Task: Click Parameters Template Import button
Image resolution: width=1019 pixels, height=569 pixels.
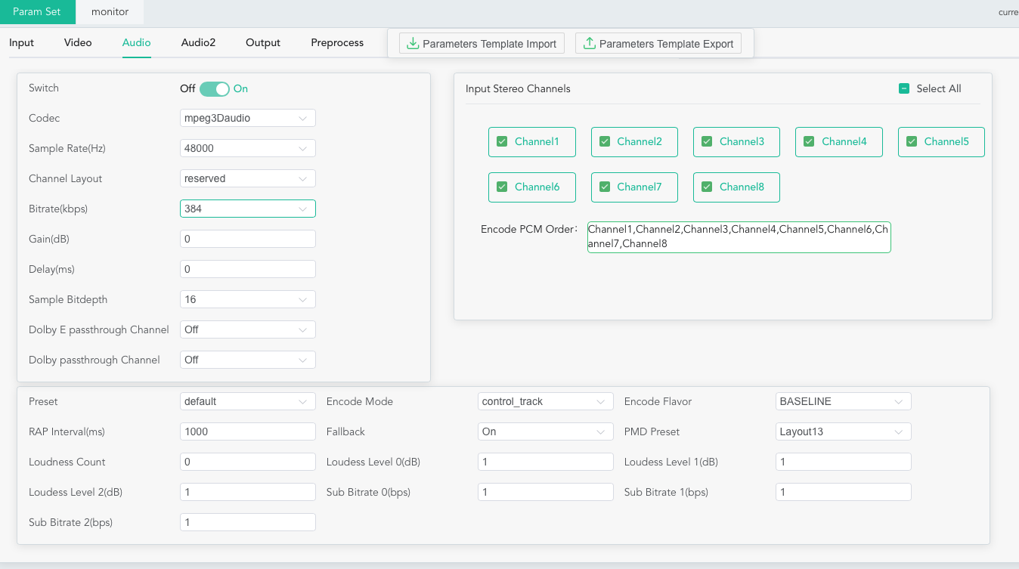Action: 482,44
